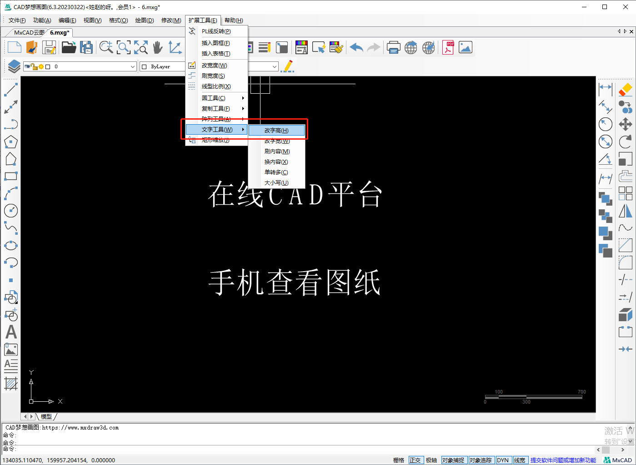Click the color palette text style icon
Screen dimensions: 636x465
coord(301,47)
